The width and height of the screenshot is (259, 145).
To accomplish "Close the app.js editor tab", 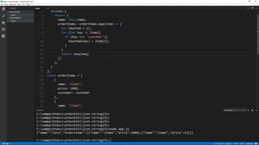I will [x=48, y=8].
